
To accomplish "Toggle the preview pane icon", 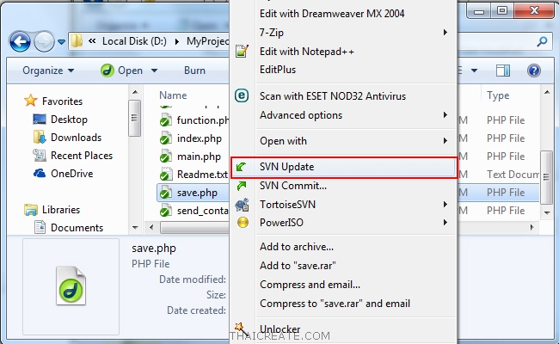I will (503, 71).
